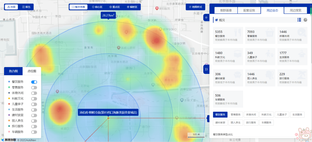This screenshot has width=312, height=142.
Task: Click the 首都儿研所 map marker
Action: pos(119,48)
